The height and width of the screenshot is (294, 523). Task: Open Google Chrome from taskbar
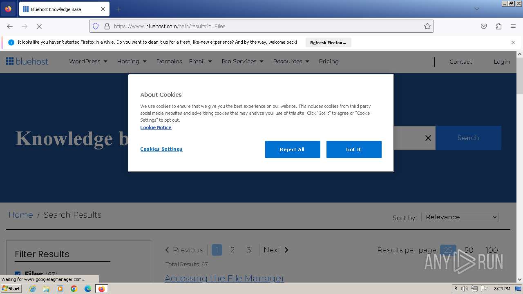[74, 289]
